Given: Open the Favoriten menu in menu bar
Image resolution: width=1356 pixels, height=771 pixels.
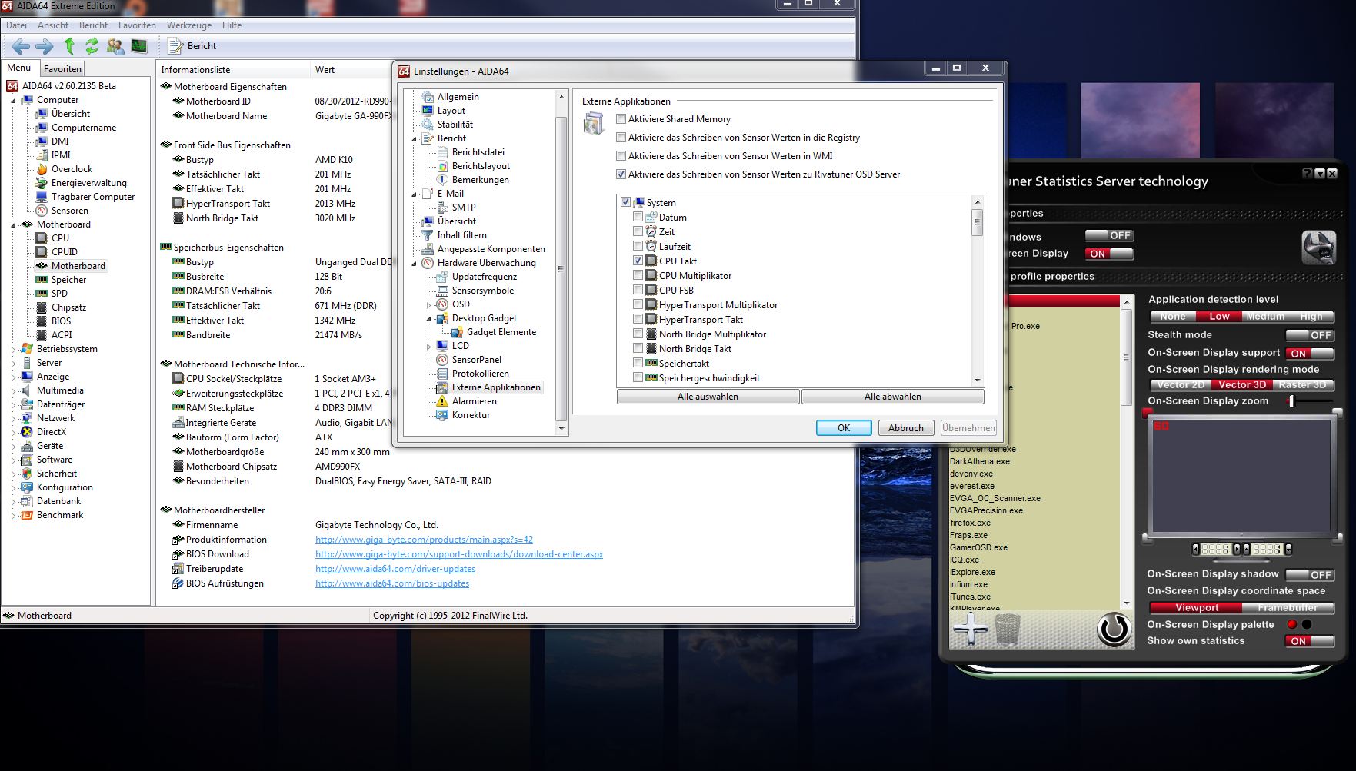Looking at the screenshot, I should coord(137,25).
